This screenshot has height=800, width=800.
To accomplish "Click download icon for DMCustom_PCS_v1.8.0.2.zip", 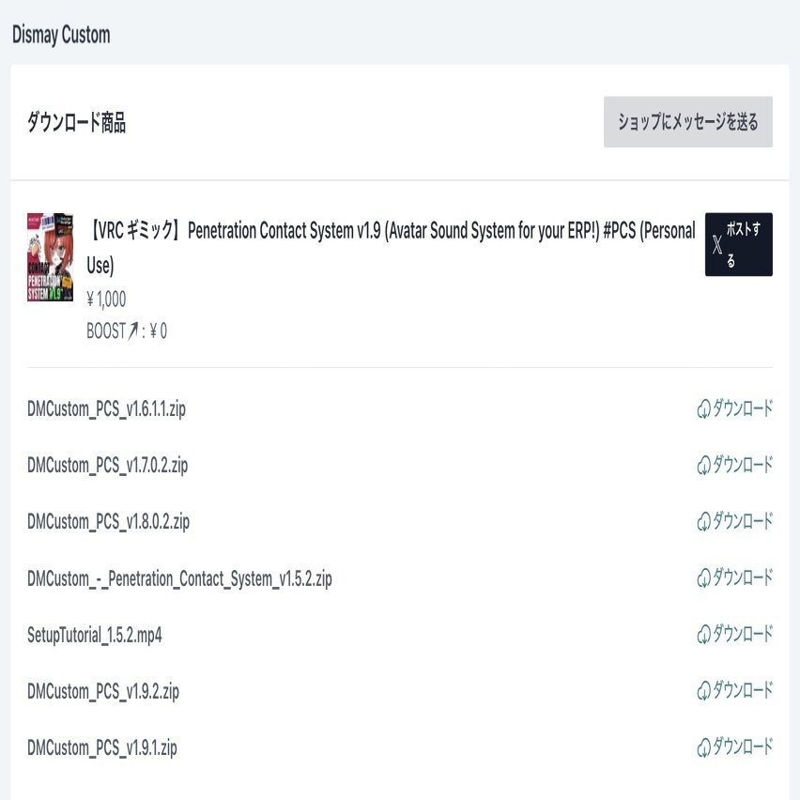I will click(x=703, y=522).
